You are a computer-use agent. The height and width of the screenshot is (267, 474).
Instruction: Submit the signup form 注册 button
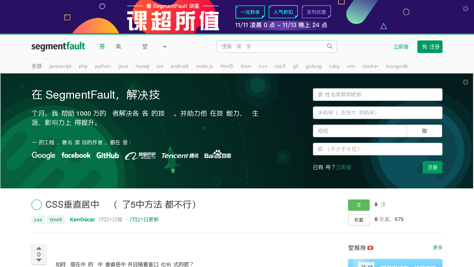click(x=433, y=167)
